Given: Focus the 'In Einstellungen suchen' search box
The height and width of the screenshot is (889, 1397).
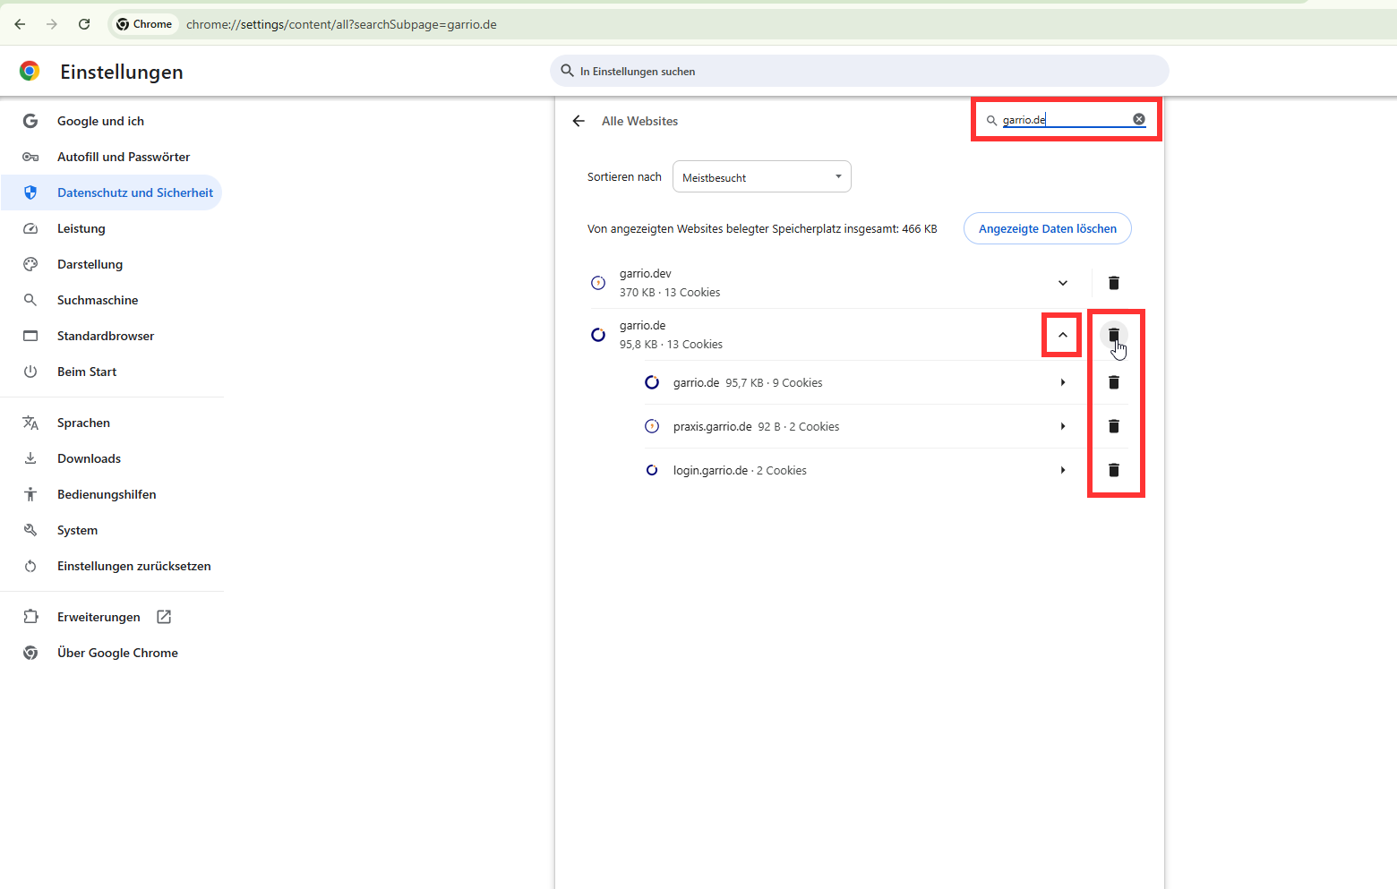Looking at the screenshot, I should point(860,71).
